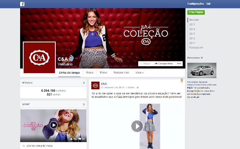The height and width of the screenshot is (149, 240).
Task: Click the post's orange bookmark ribbon icon
Action: coord(182,80)
